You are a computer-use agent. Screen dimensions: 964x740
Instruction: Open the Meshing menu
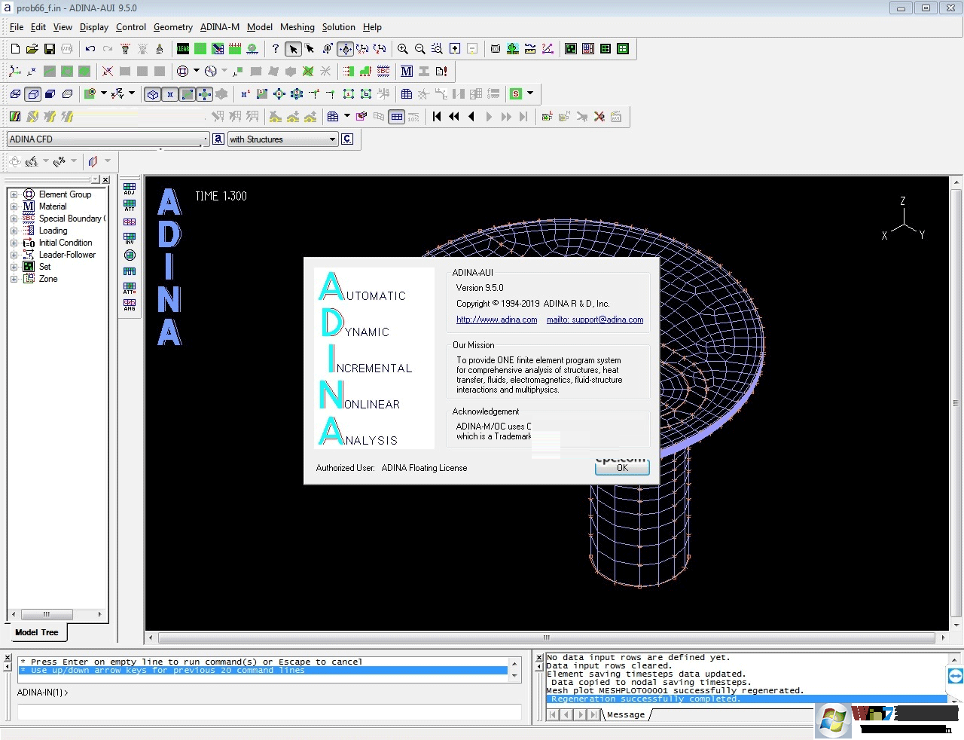coord(297,27)
